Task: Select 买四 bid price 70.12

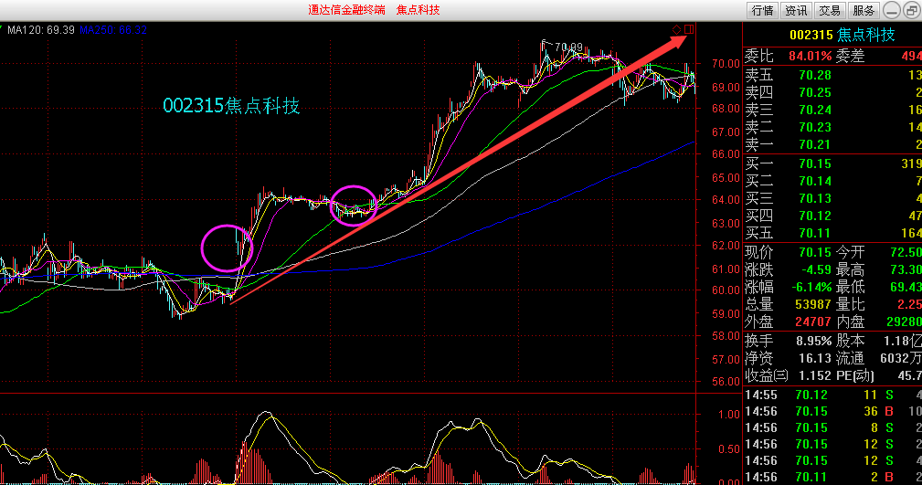Action: click(x=815, y=216)
